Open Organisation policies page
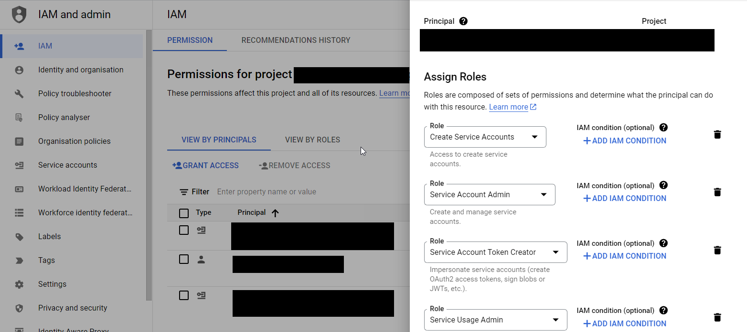 (73, 141)
